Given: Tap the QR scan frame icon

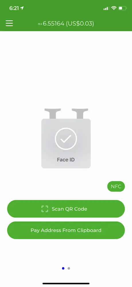Looking at the screenshot, I should [x=45, y=209].
